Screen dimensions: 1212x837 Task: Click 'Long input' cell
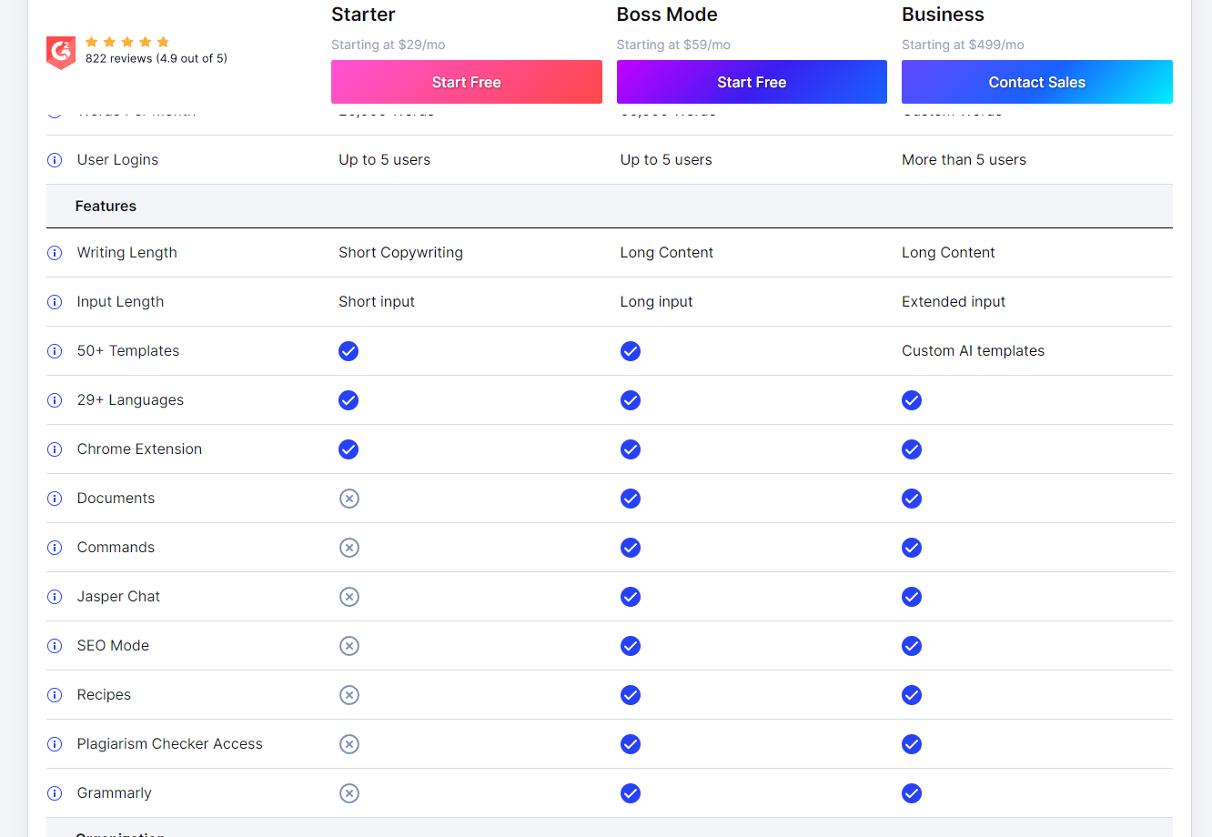click(656, 302)
